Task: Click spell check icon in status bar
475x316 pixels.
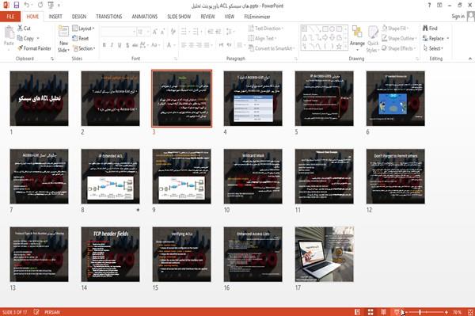Action: click(x=36, y=312)
